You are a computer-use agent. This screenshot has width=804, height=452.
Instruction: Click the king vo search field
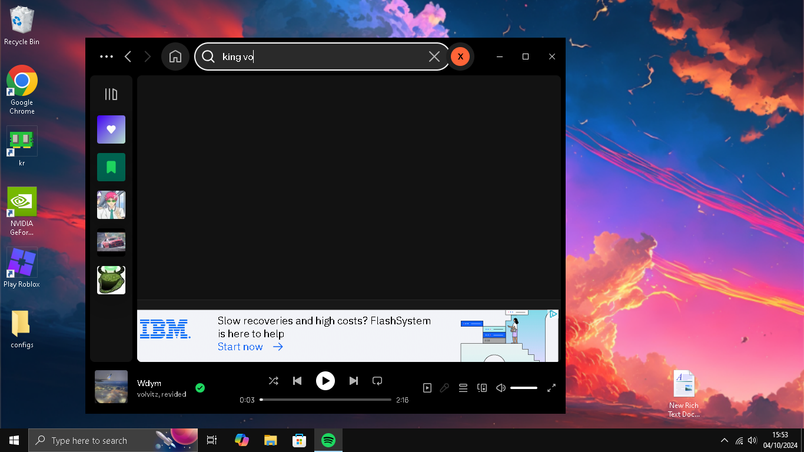click(322, 56)
